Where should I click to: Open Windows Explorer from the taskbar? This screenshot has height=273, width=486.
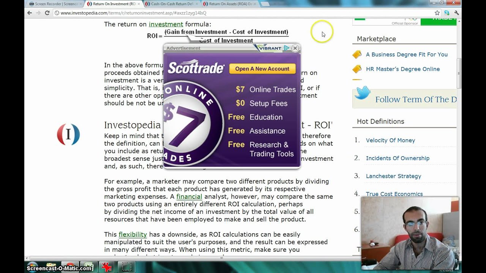point(51,267)
